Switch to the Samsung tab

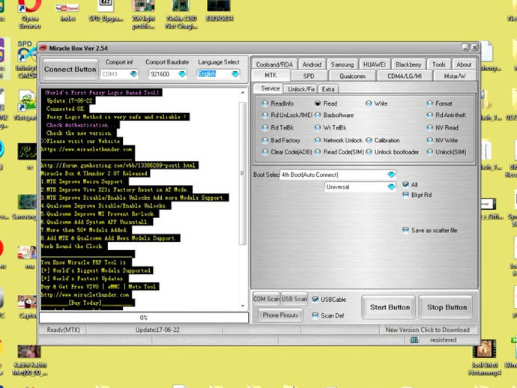click(x=342, y=64)
